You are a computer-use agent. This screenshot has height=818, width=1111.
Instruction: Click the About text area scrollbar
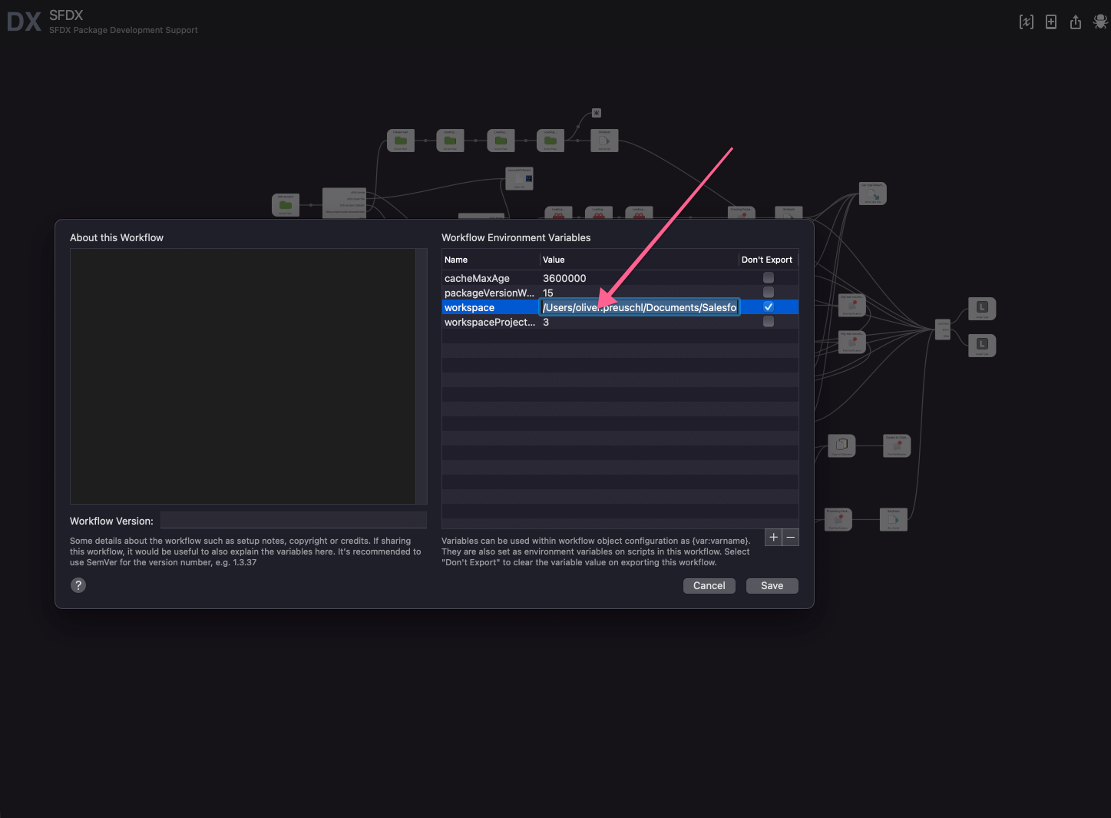[x=422, y=376]
